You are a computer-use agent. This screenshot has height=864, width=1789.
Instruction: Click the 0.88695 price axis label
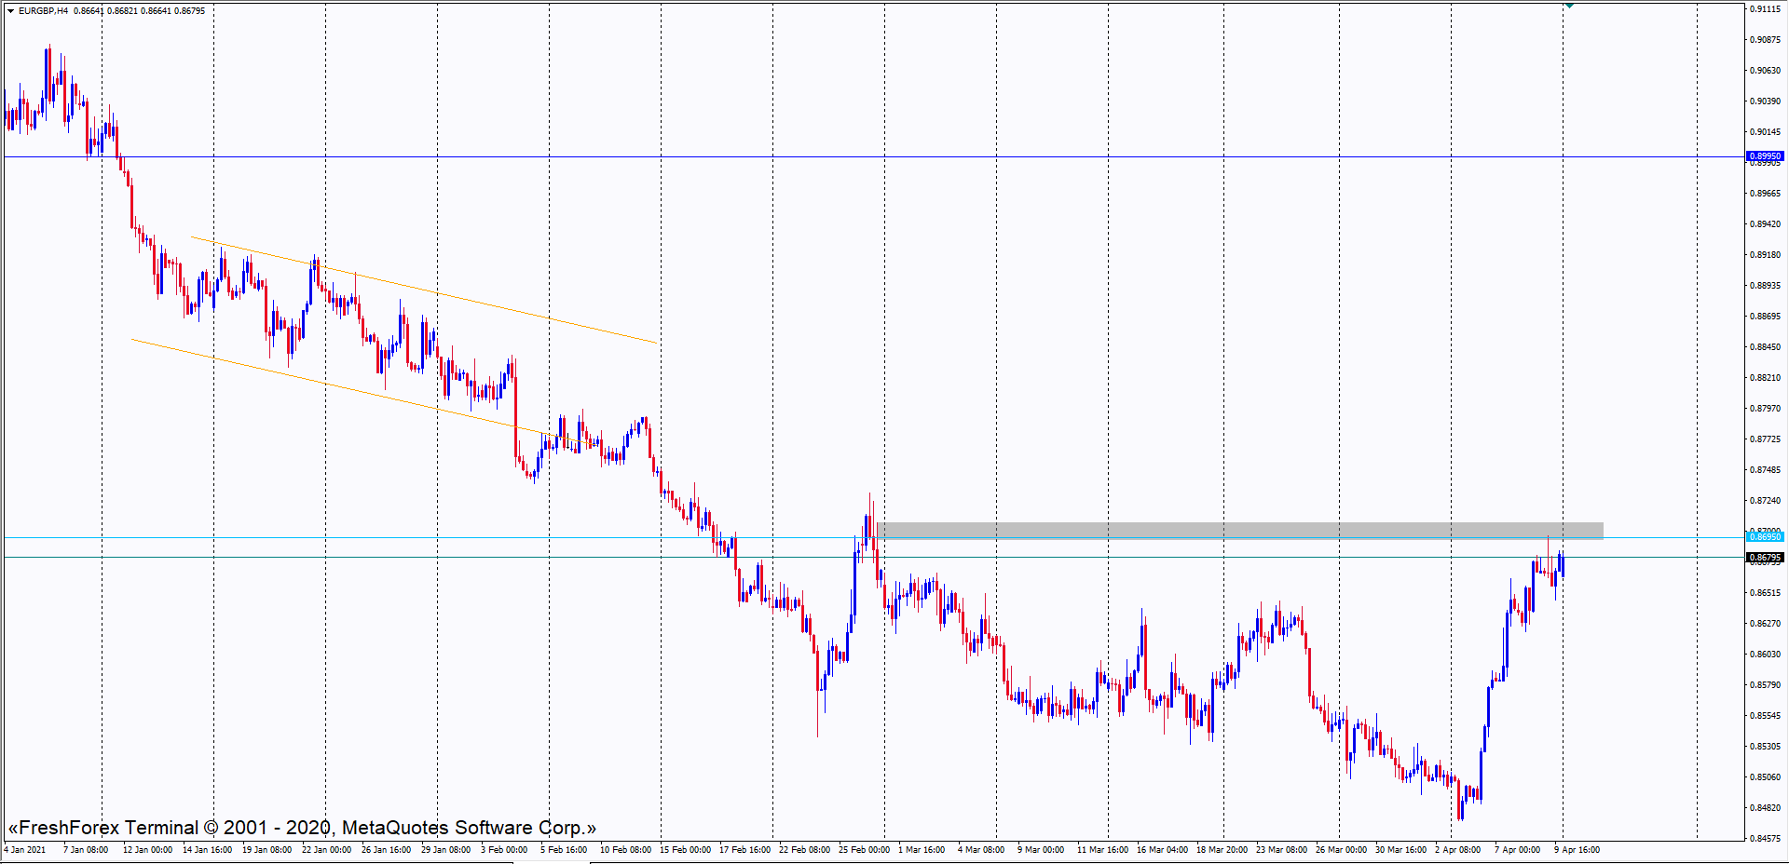click(1765, 317)
